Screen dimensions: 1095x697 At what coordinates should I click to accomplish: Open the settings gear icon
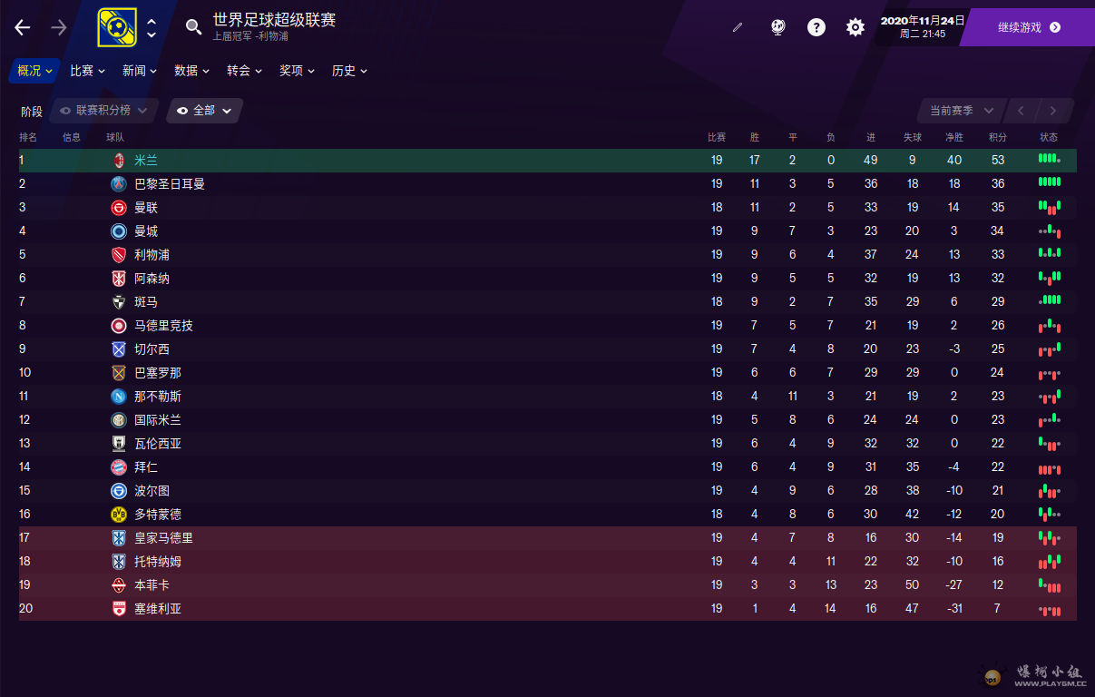coord(855,27)
